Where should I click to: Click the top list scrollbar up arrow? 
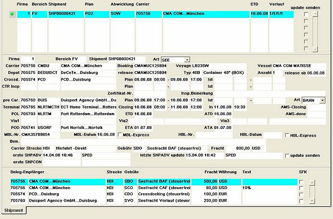pyautogui.click(x=315, y=14)
